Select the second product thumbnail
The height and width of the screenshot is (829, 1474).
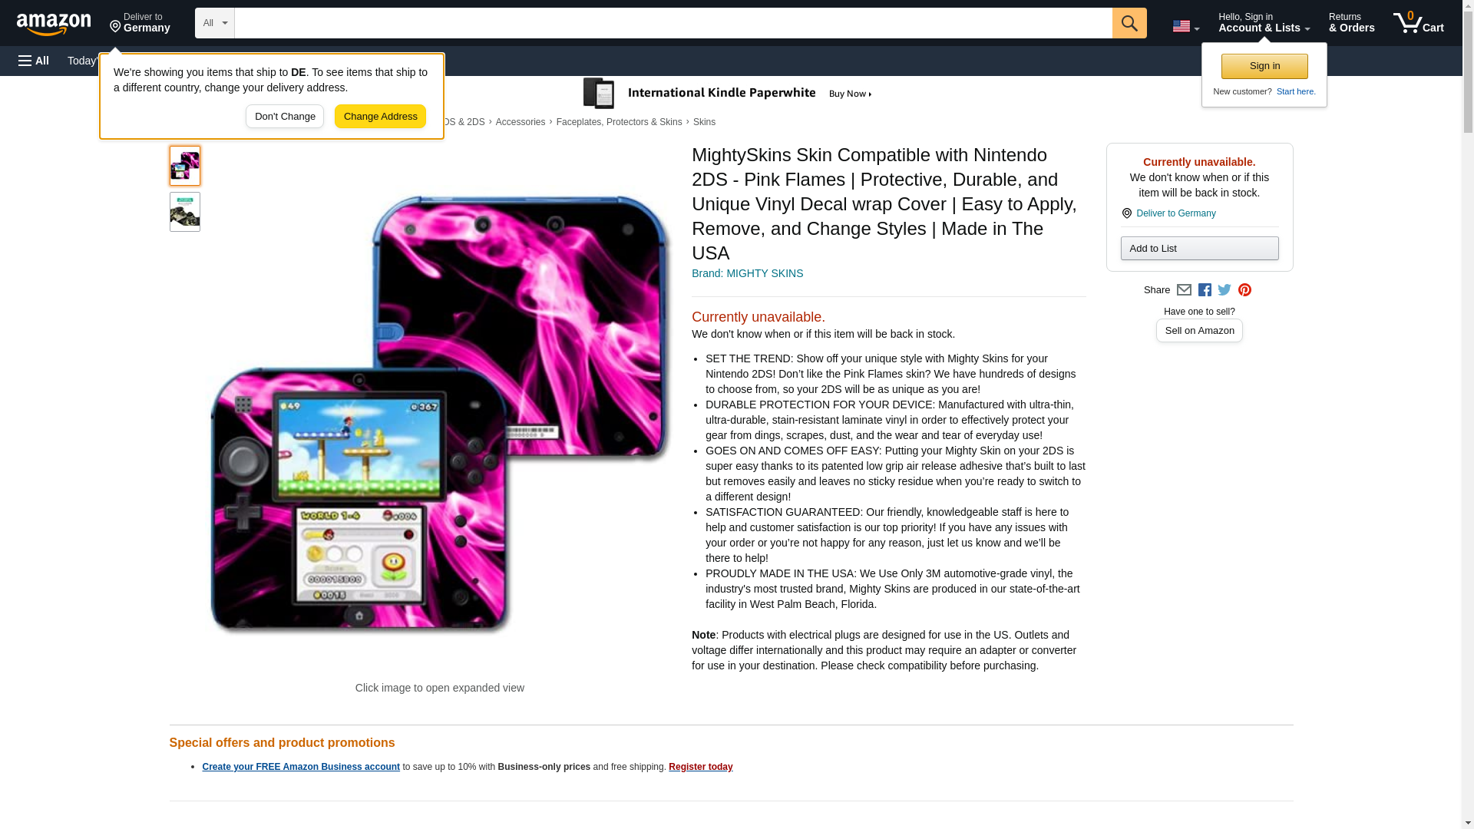click(185, 212)
